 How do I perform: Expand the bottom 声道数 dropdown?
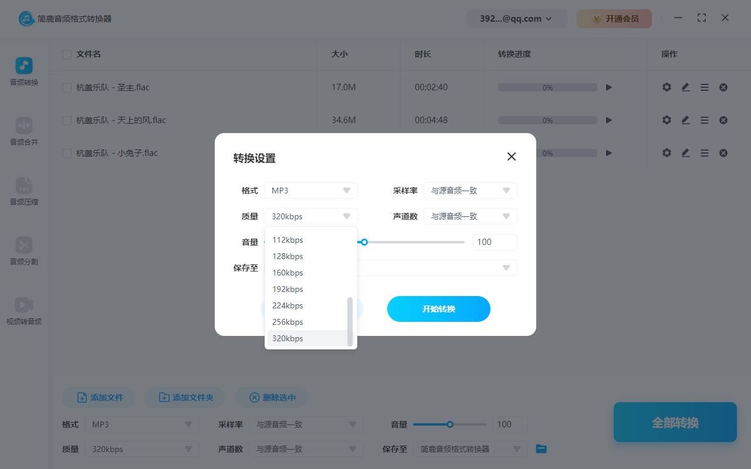pos(306,448)
